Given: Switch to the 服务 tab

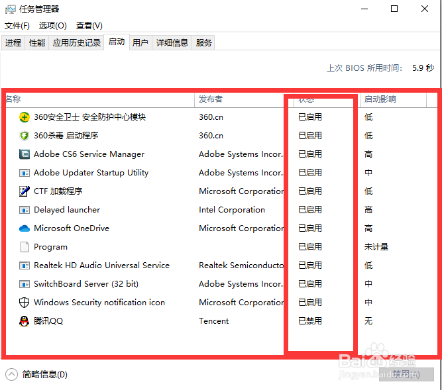Looking at the screenshot, I should (203, 43).
